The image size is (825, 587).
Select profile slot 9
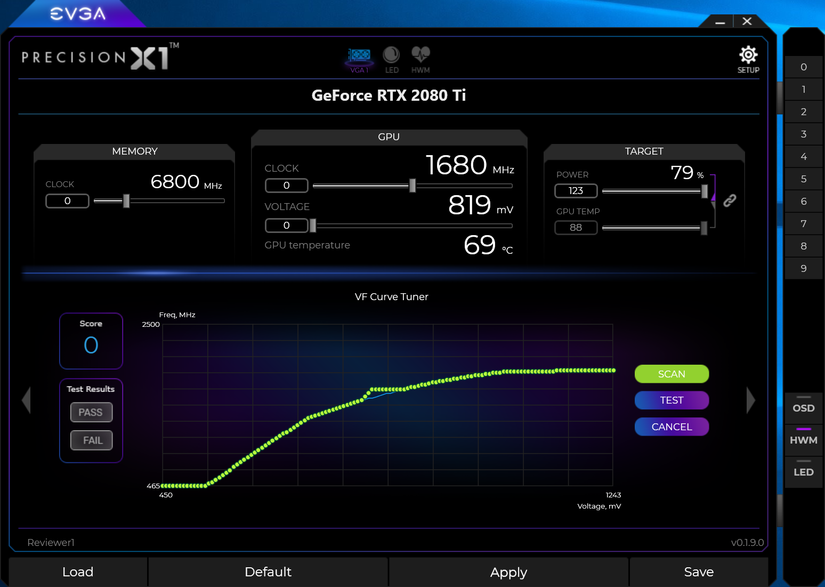point(804,269)
